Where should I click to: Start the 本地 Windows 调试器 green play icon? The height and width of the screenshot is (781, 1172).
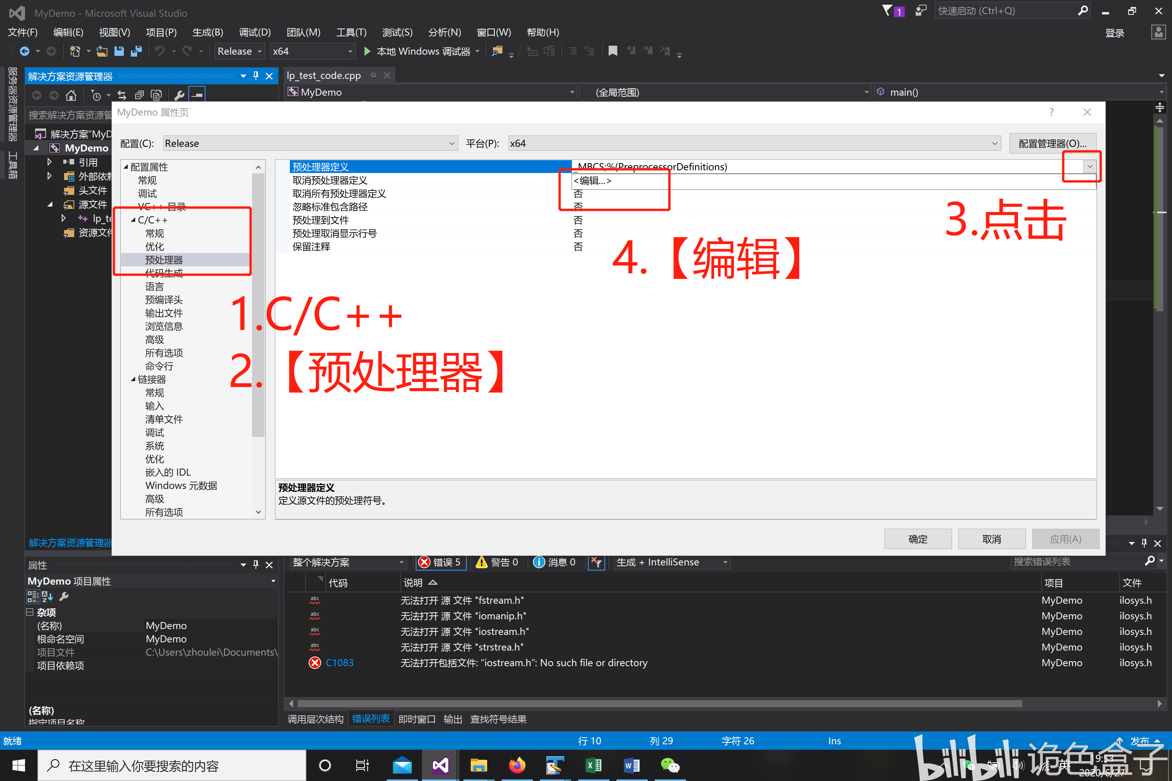(366, 51)
